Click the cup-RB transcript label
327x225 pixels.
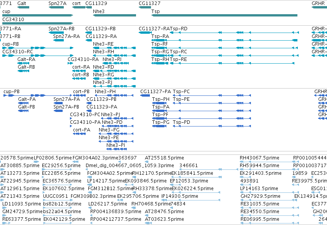coord(10,44)
